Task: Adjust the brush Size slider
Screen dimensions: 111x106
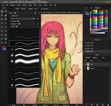Action: click(x=22, y=13)
